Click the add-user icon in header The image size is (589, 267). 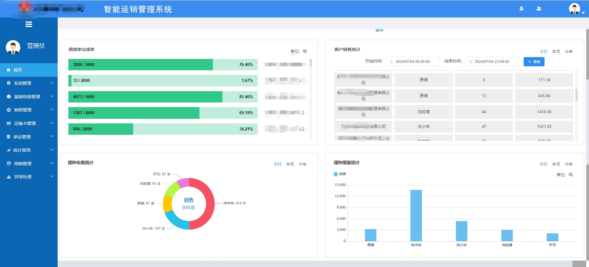pos(522,9)
